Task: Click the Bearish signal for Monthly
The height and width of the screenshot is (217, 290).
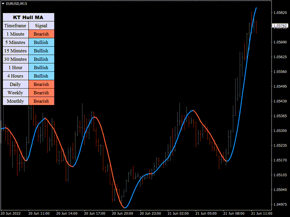Action: point(41,101)
